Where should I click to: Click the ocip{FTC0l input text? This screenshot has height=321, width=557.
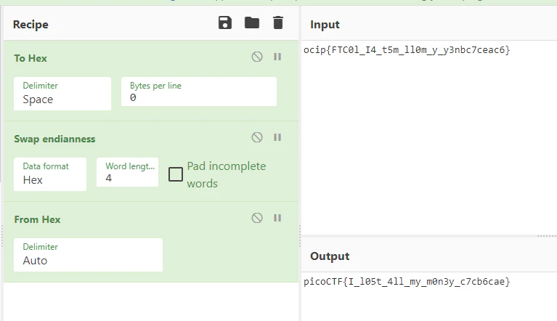point(407,50)
